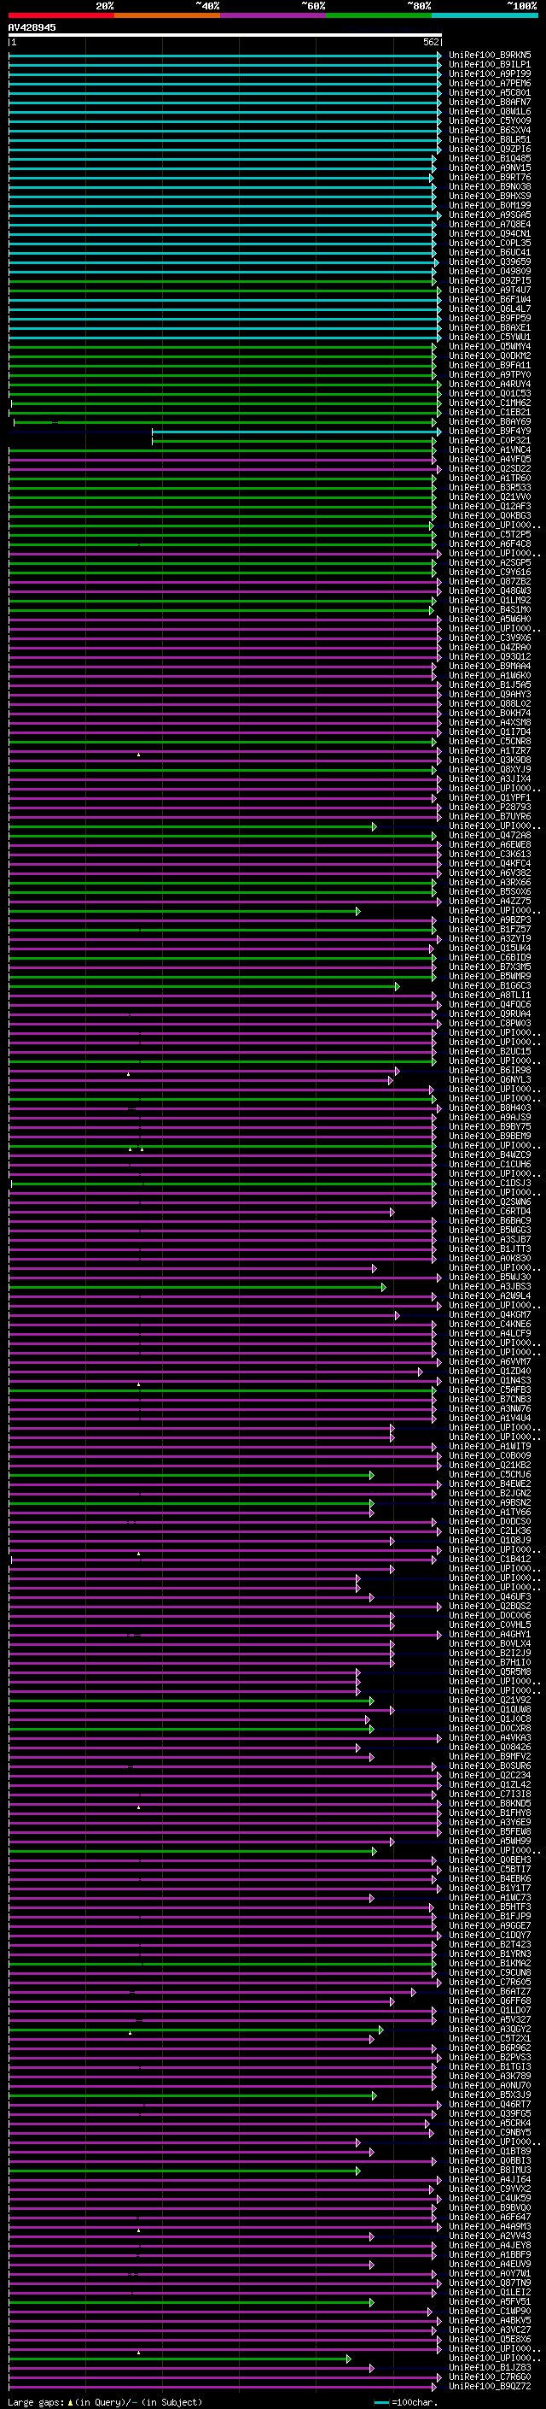The height and width of the screenshot is (2409, 546).
Task: Click UniRef100_B1FZ57 hit label
Action: 490,929
